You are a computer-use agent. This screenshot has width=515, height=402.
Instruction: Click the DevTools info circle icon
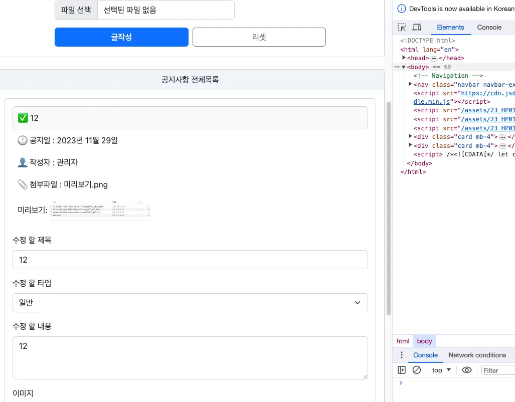(x=401, y=9)
